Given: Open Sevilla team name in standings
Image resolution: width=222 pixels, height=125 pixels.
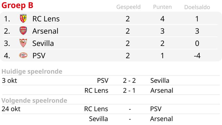Looking at the screenshot, I should coord(43,43).
